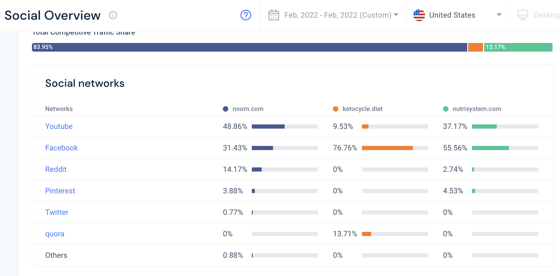Image resolution: width=560 pixels, height=276 pixels.
Task: Open the Twitter network link
Action: [x=57, y=212]
